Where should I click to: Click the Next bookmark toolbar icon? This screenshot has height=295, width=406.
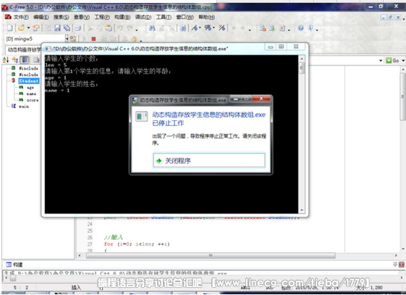[x=208, y=28]
